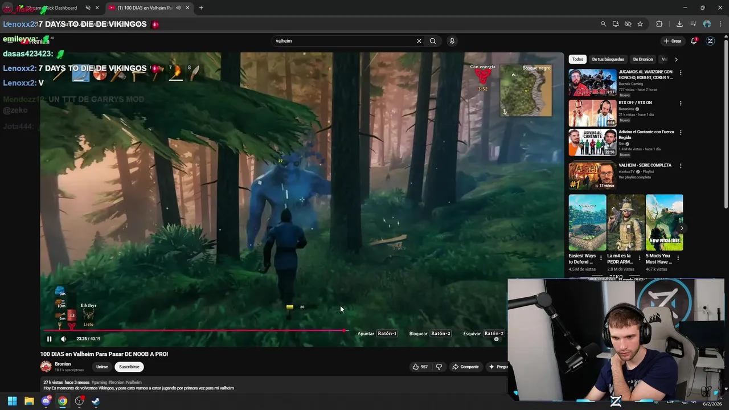This screenshot has height=410, width=729.
Task: Open options for La m4 short
Action: [640, 257]
